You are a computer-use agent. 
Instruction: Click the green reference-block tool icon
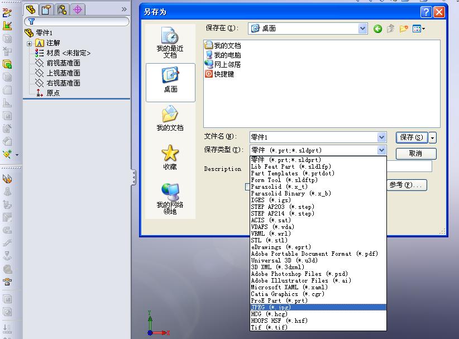[x=7, y=64]
